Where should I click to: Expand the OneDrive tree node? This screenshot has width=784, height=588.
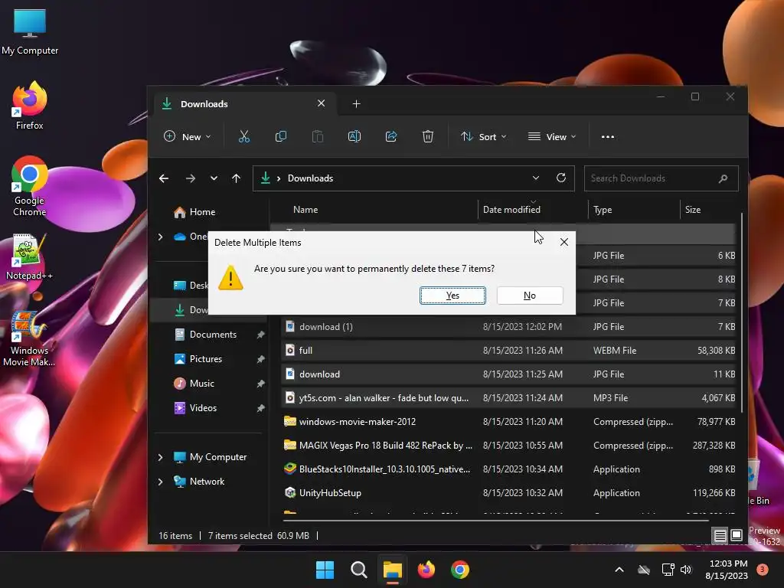pyautogui.click(x=161, y=237)
